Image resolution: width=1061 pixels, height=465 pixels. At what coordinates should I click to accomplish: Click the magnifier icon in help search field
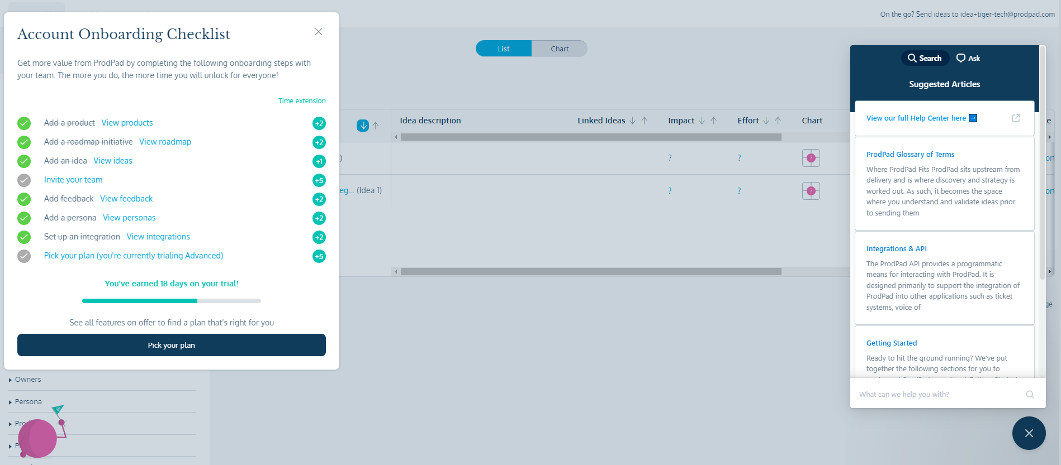1030,395
